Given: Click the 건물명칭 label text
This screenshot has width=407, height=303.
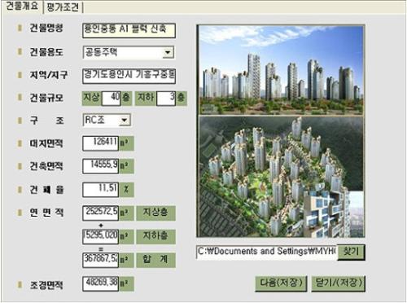Looking at the screenshot, I should point(46,28).
